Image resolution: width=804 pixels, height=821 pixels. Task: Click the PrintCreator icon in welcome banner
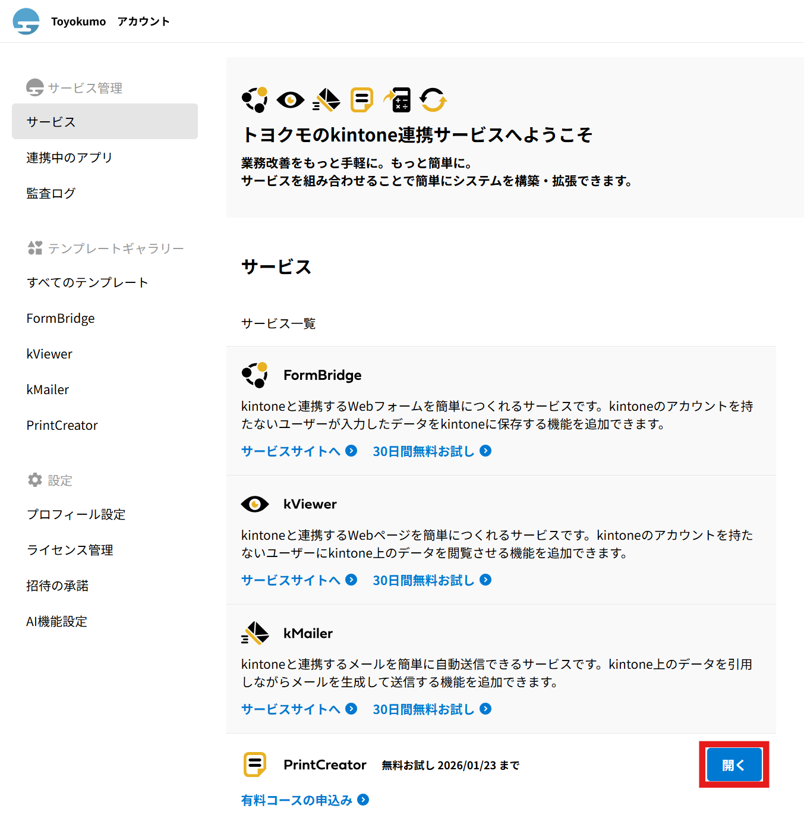click(361, 100)
